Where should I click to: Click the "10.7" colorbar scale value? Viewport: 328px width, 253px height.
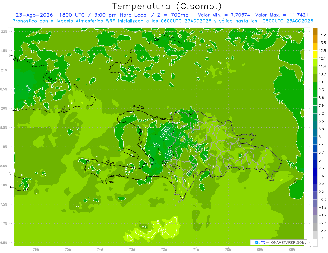[x=322, y=74]
